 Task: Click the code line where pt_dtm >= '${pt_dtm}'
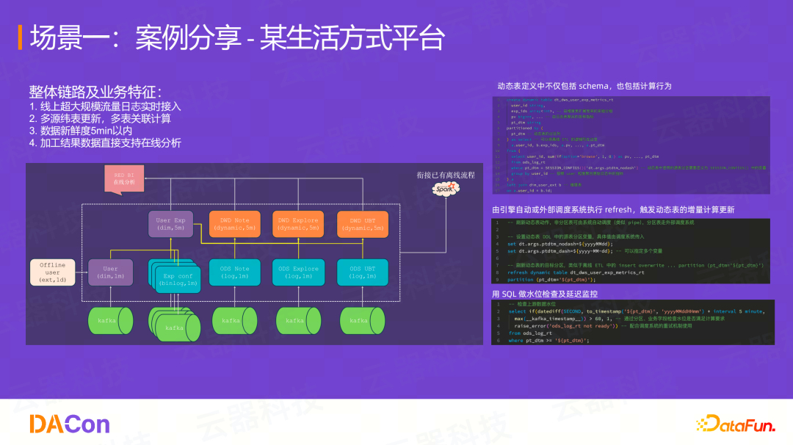(x=548, y=340)
